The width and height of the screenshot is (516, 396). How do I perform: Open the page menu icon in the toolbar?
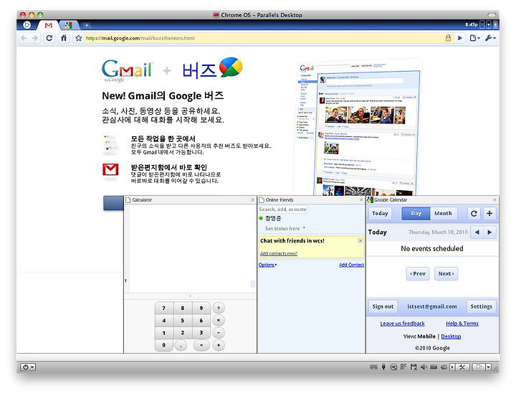[x=474, y=38]
